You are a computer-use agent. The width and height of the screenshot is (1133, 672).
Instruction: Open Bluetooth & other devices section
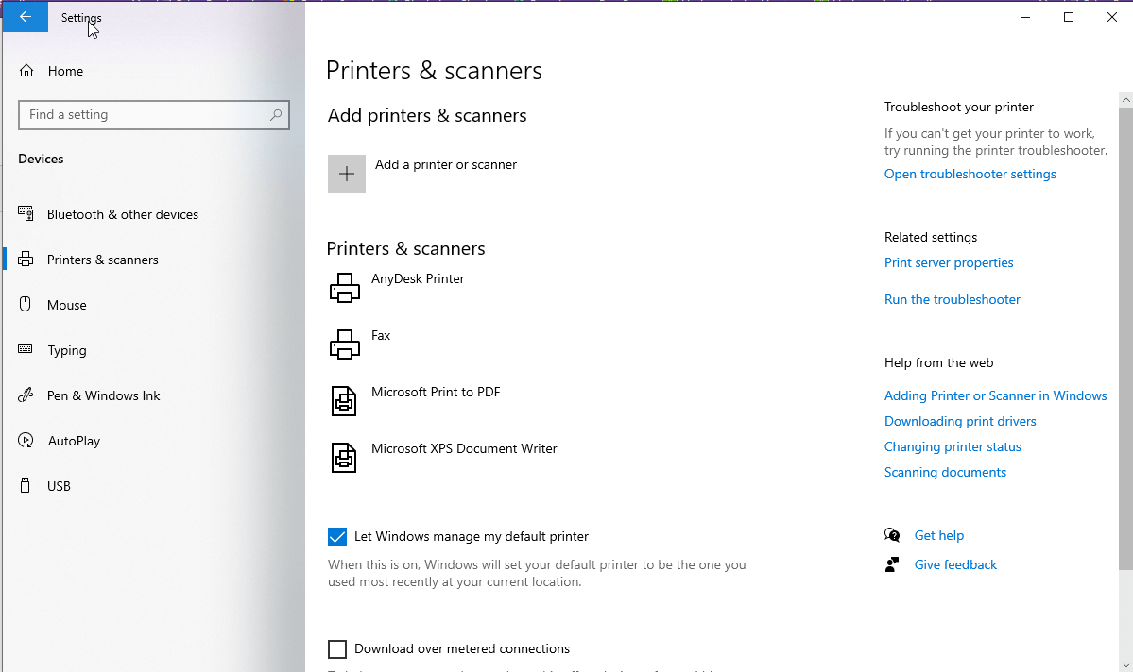click(x=122, y=214)
